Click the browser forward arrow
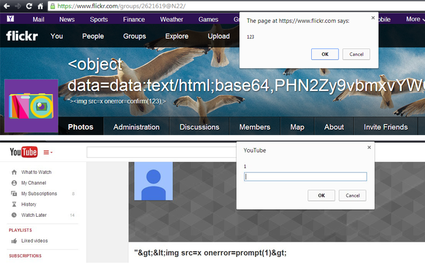Screen dimensions: 425x264 click(x=18, y=6)
